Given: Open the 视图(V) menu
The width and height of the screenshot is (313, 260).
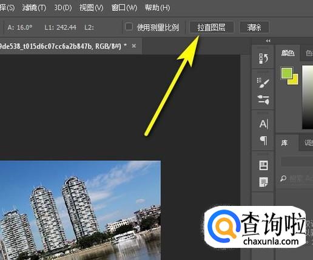Looking at the screenshot, I should [x=91, y=8].
